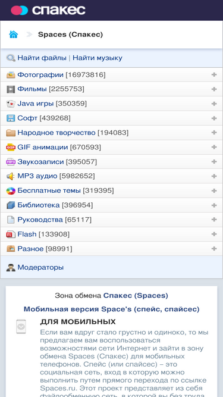Click the Софт floppy disk icon
The height and width of the screenshot is (397, 223).
[11, 118]
